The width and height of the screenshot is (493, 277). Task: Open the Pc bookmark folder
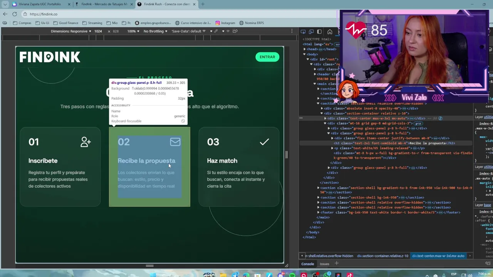click(x=126, y=23)
